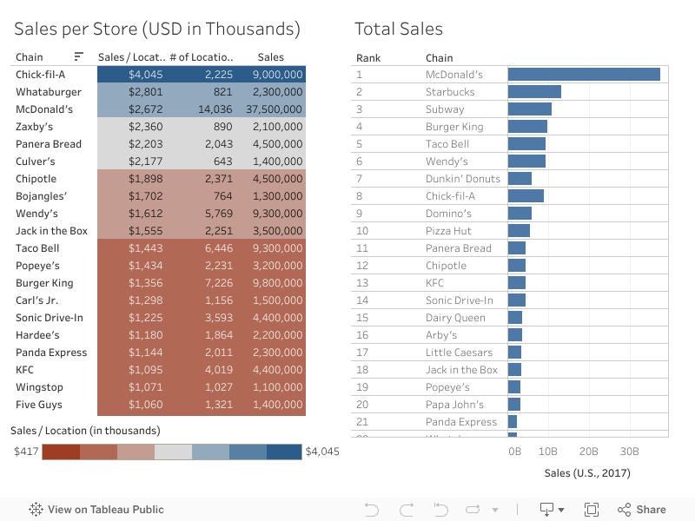
Task: Click the Revert icon in toolbar
Action: tap(440, 510)
